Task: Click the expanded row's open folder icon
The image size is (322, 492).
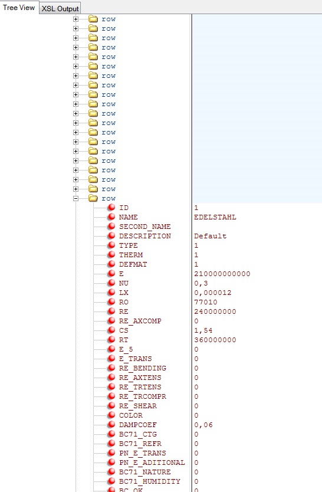Action: click(93, 198)
